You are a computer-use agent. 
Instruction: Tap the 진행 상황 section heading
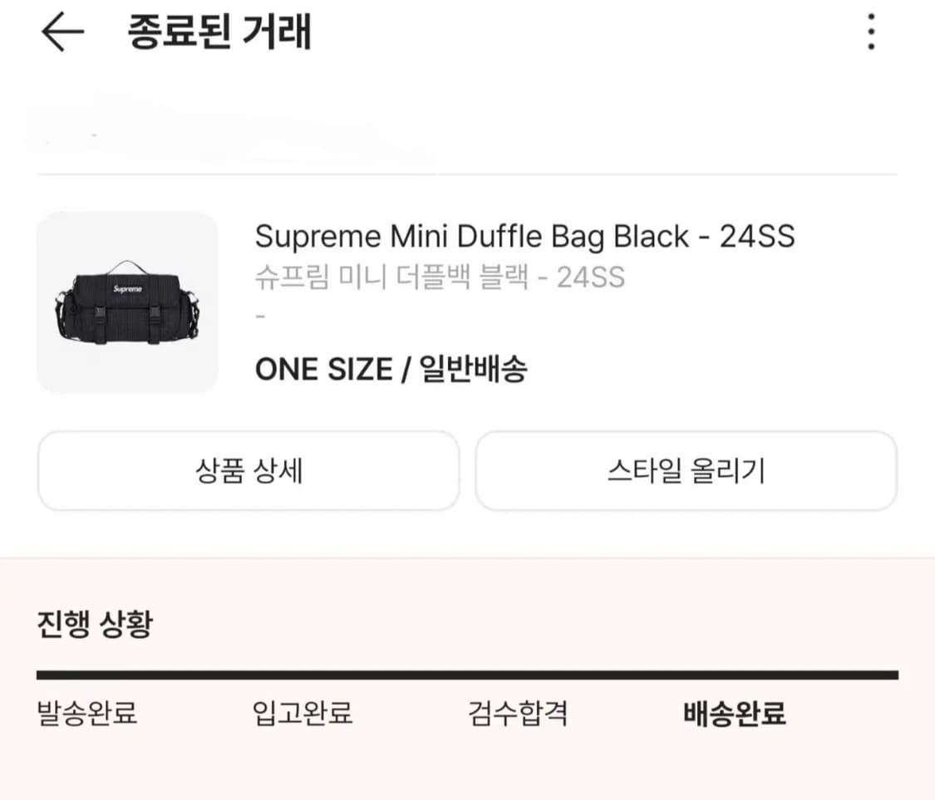tap(95, 624)
